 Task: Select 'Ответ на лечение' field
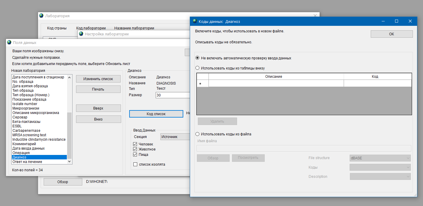[x=40, y=162]
